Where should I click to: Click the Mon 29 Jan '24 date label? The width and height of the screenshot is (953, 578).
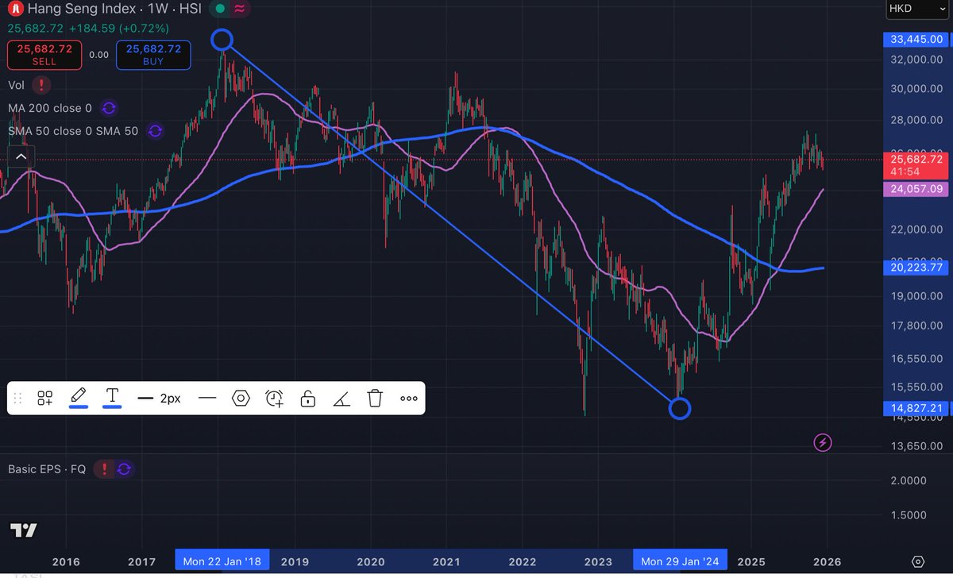pos(680,561)
